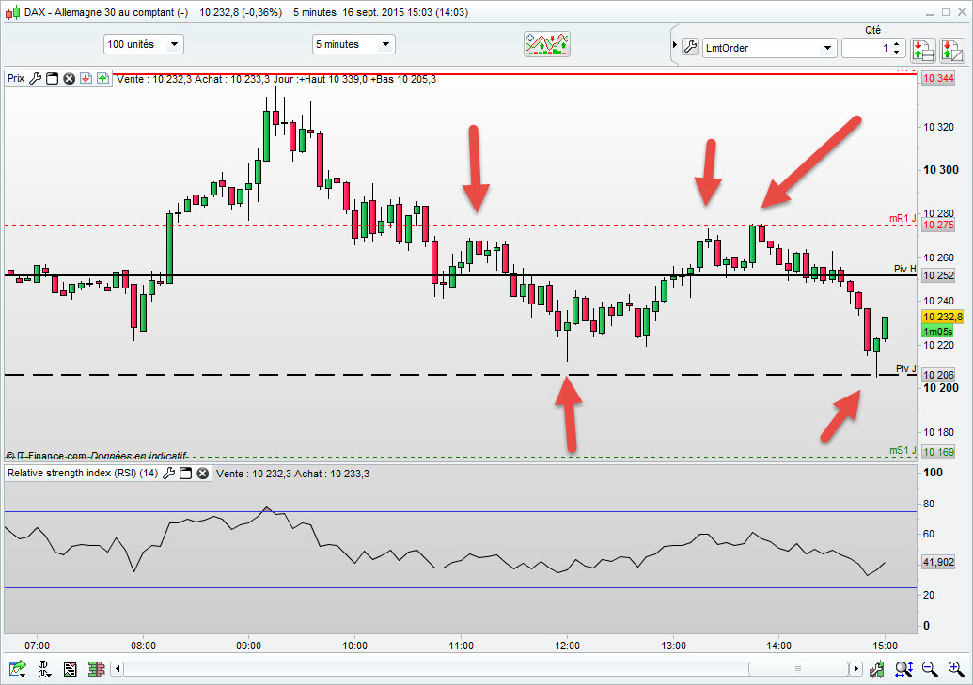Open RSI indicator settings wrench
The height and width of the screenshot is (685, 973).
169,473
